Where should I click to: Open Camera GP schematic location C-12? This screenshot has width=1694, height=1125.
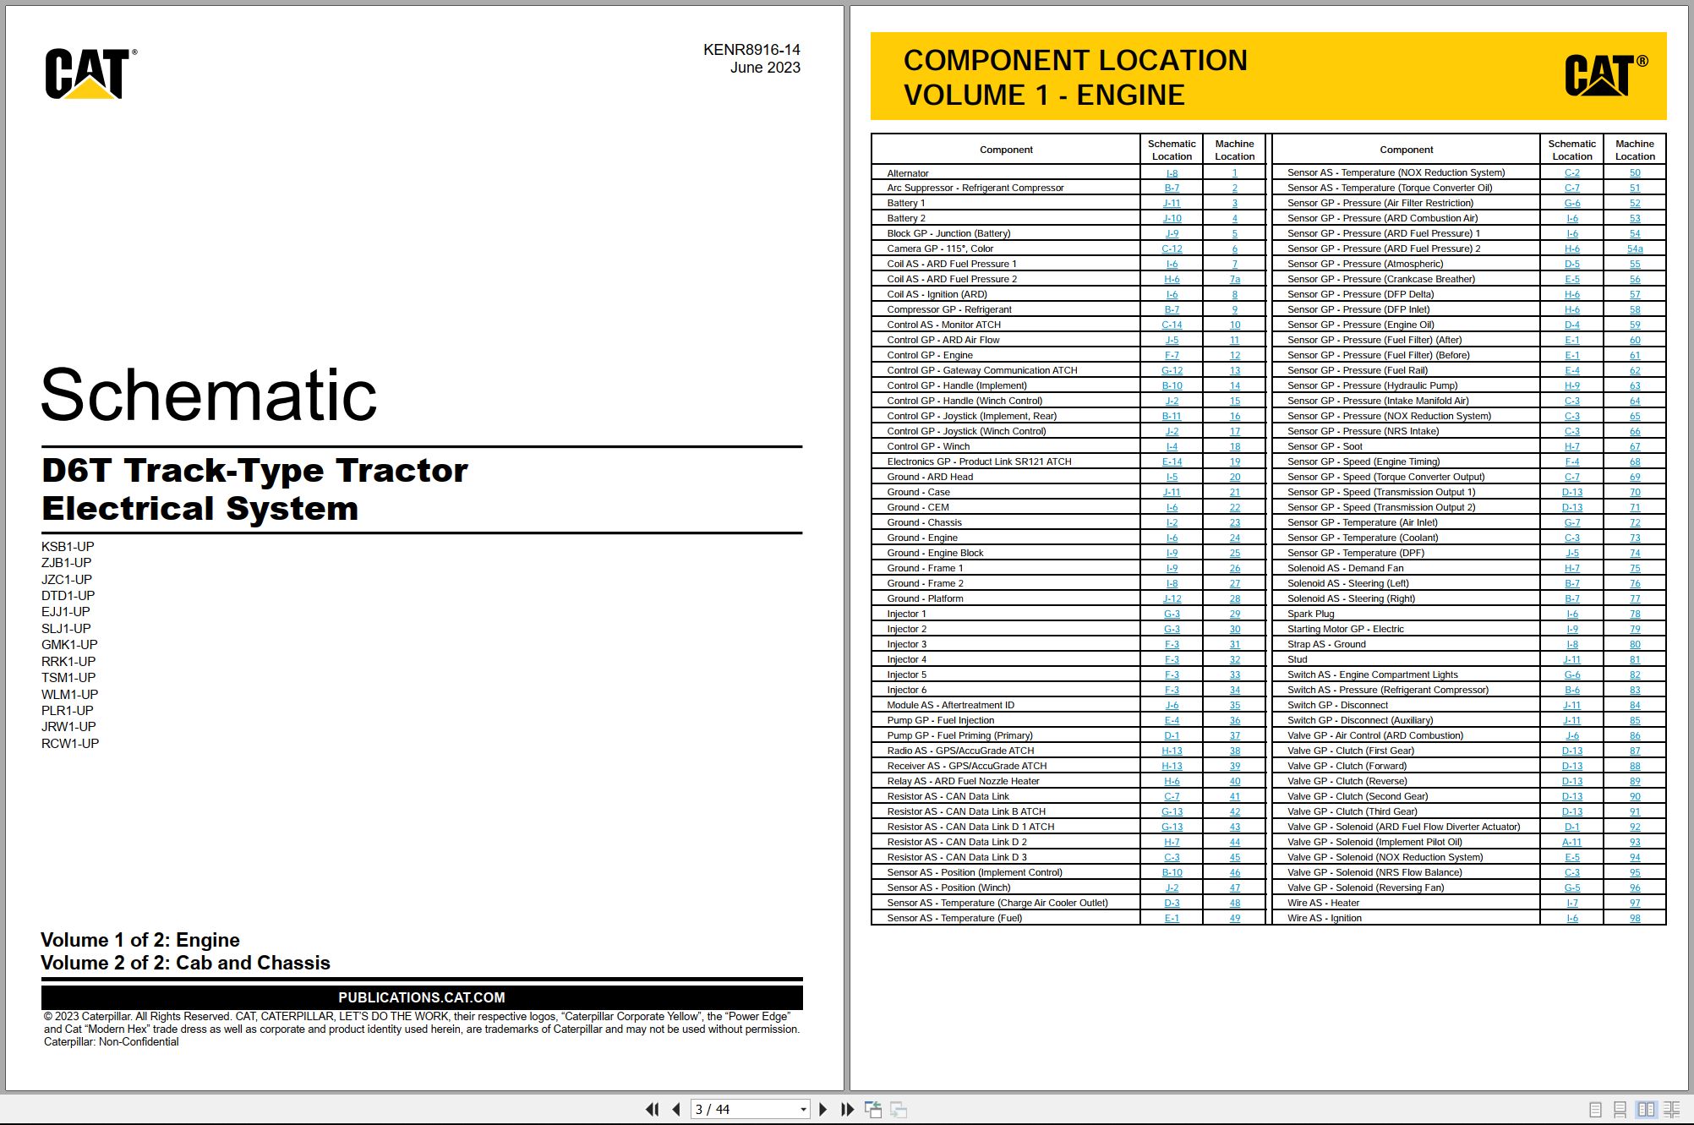pos(1172,249)
